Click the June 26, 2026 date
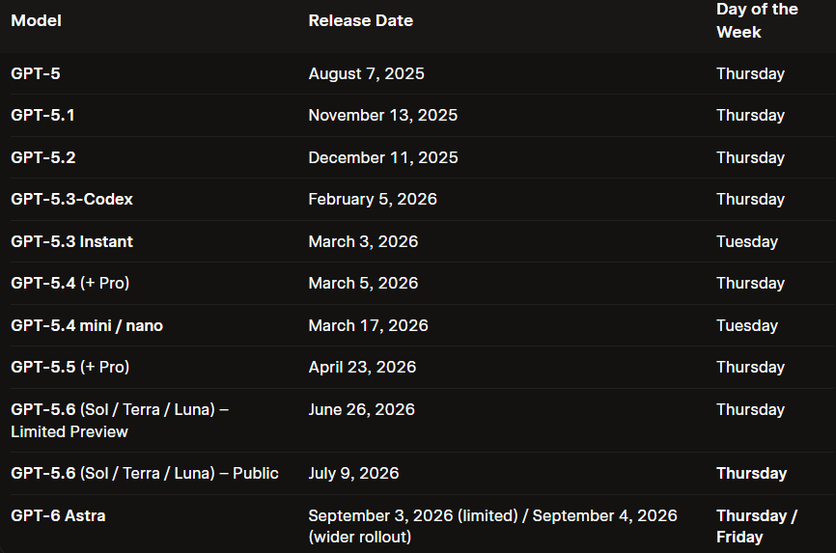The image size is (836, 553). pos(361,409)
